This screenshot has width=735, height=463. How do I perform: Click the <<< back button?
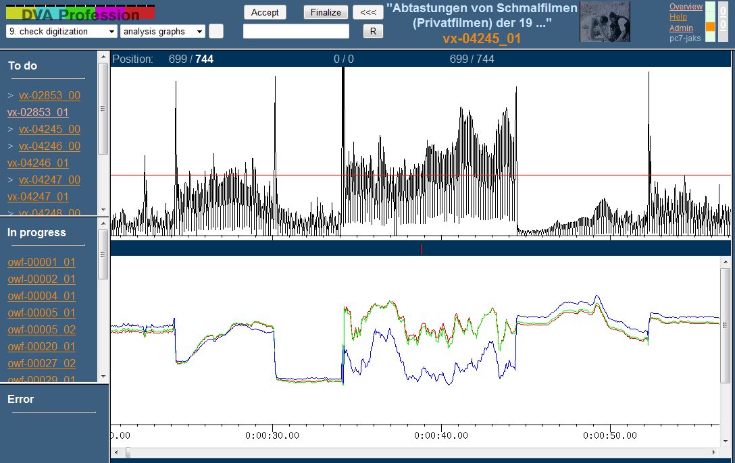[x=367, y=12]
